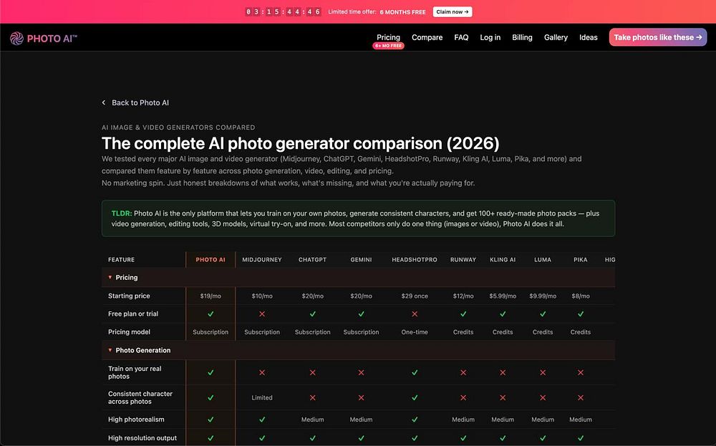Click the Midjourney free plan red cross

(262, 314)
